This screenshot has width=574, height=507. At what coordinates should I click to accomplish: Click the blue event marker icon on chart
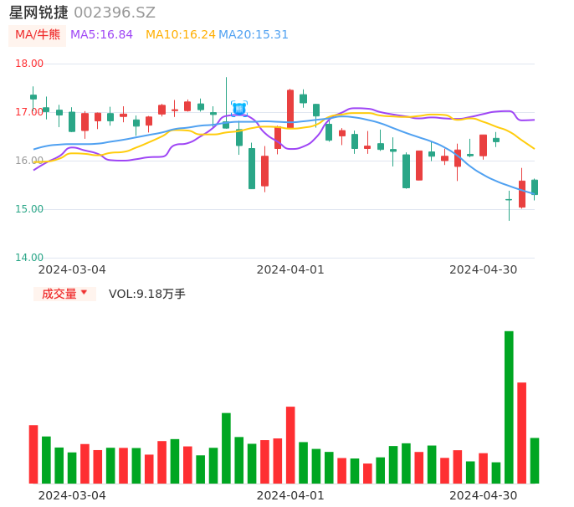pyautogui.click(x=239, y=108)
